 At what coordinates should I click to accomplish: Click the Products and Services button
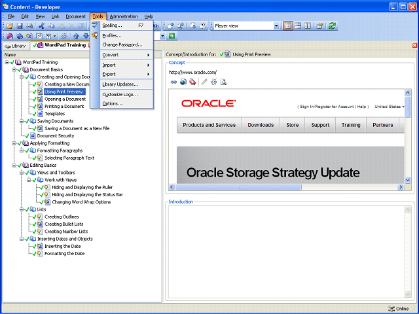(209, 125)
